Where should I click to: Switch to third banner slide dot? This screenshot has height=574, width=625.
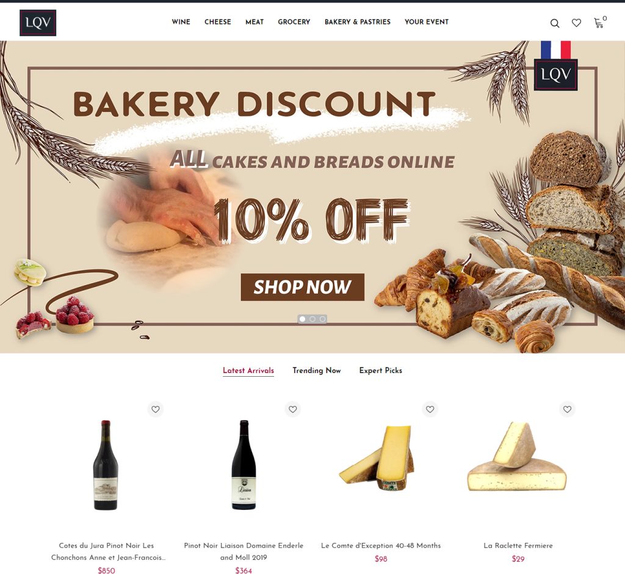pos(322,319)
